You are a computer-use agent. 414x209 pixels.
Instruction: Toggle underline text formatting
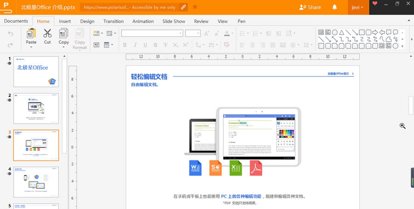click(x=145, y=45)
